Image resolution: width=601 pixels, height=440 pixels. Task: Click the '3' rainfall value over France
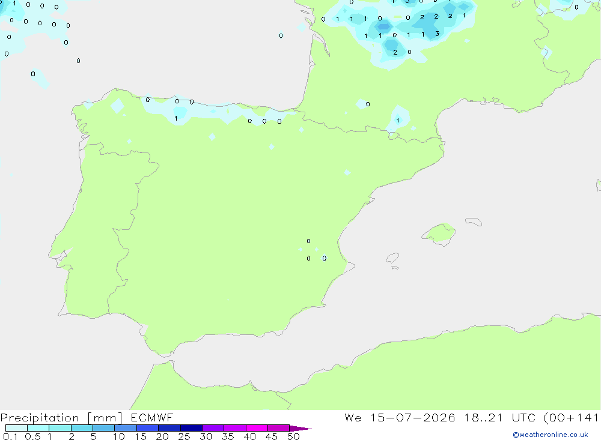(x=437, y=34)
